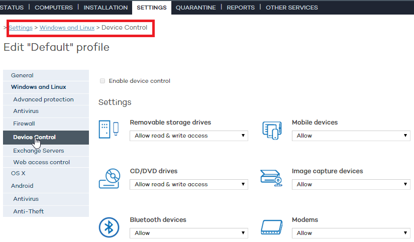Open the Removable storage drives dropdown

[188, 136]
